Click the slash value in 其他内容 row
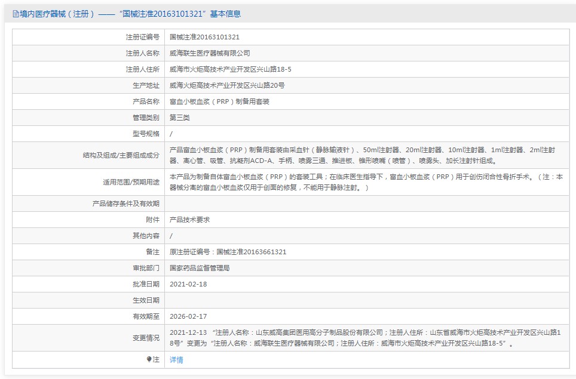Screen dimensions: 576x379 171,236
